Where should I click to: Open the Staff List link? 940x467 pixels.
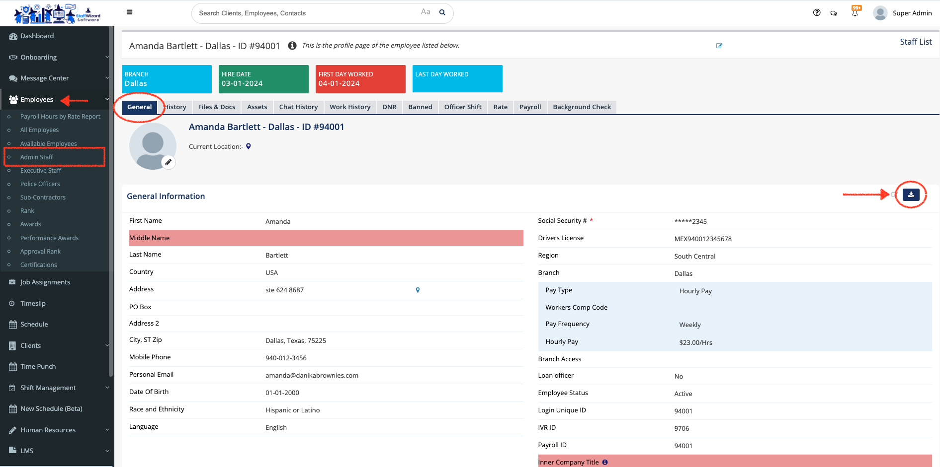point(916,42)
